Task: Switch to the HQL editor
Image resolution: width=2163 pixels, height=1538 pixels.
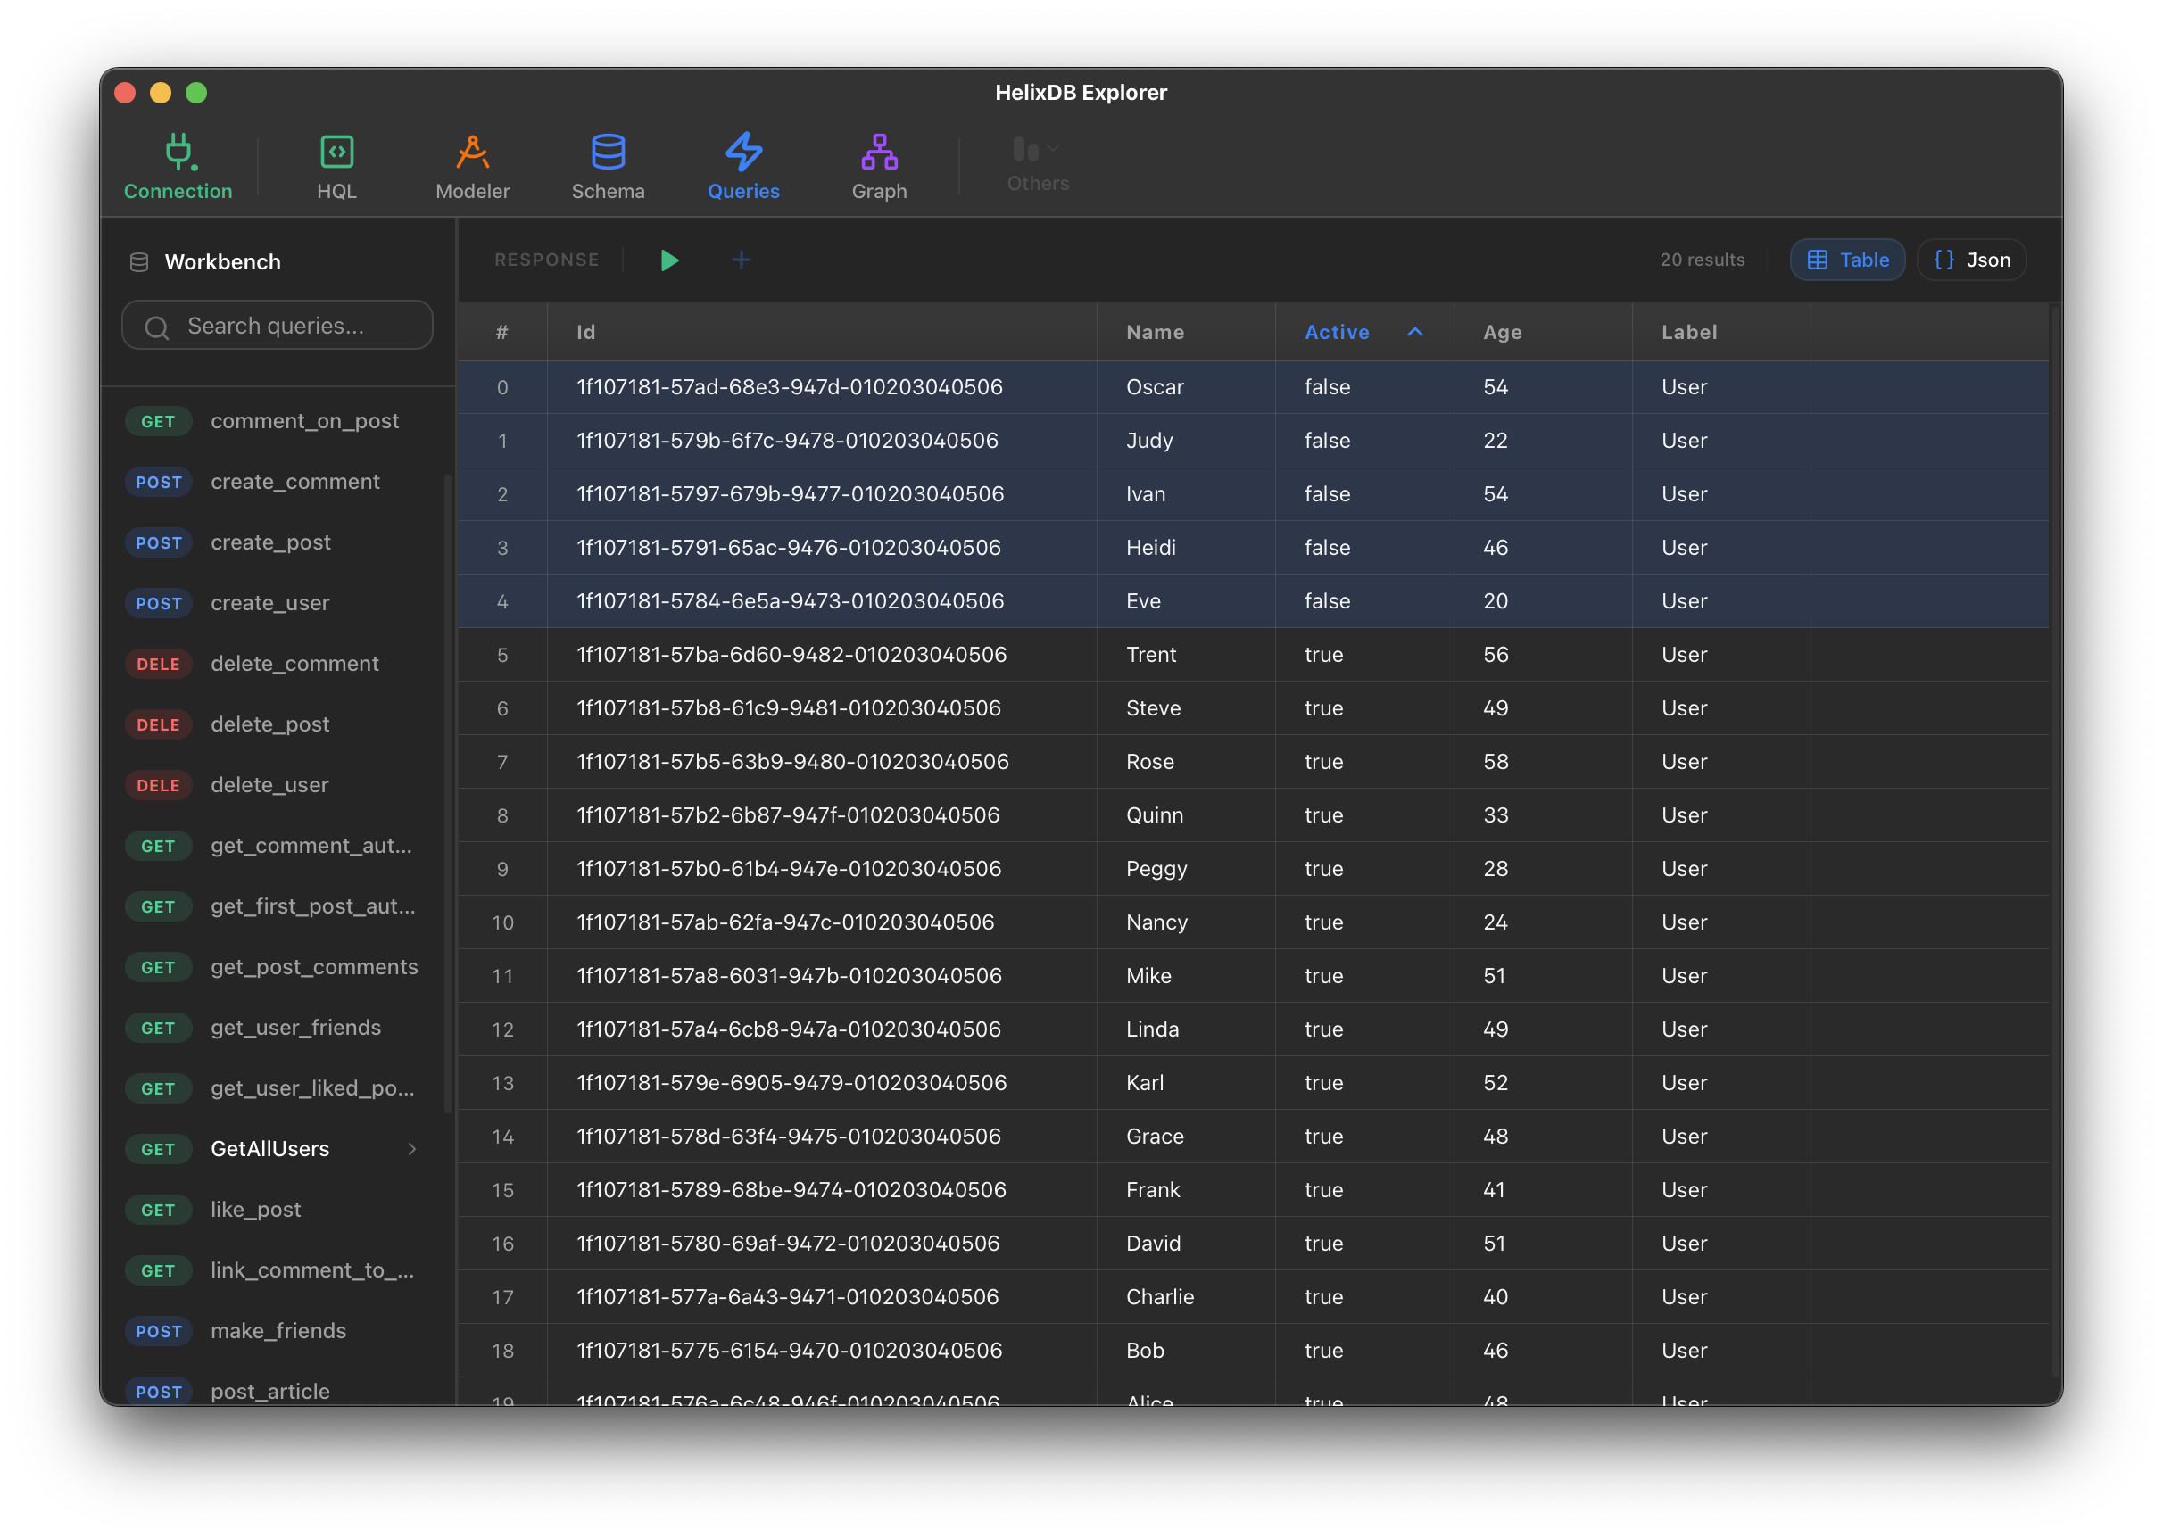Action: tap(337, 167)
